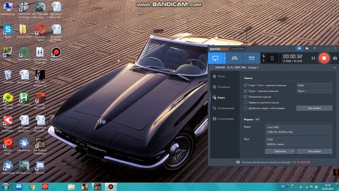Open AdwCleaner desktop shortcut

8,168
